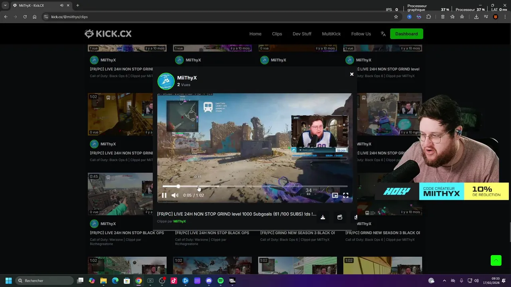The height and width of the screenshot is (287, 511).
Task: Open MiiThyX avatar in the clip popup
Action: coord(166,81)
